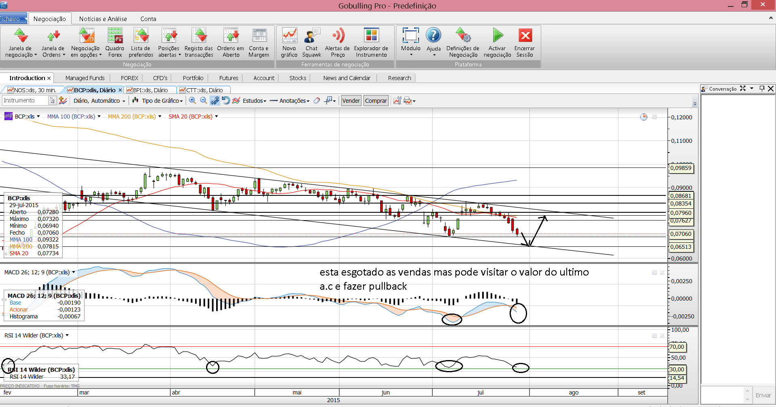776x407 pixels.
Task: Open Chat Squawk
Action: [312, 42]
